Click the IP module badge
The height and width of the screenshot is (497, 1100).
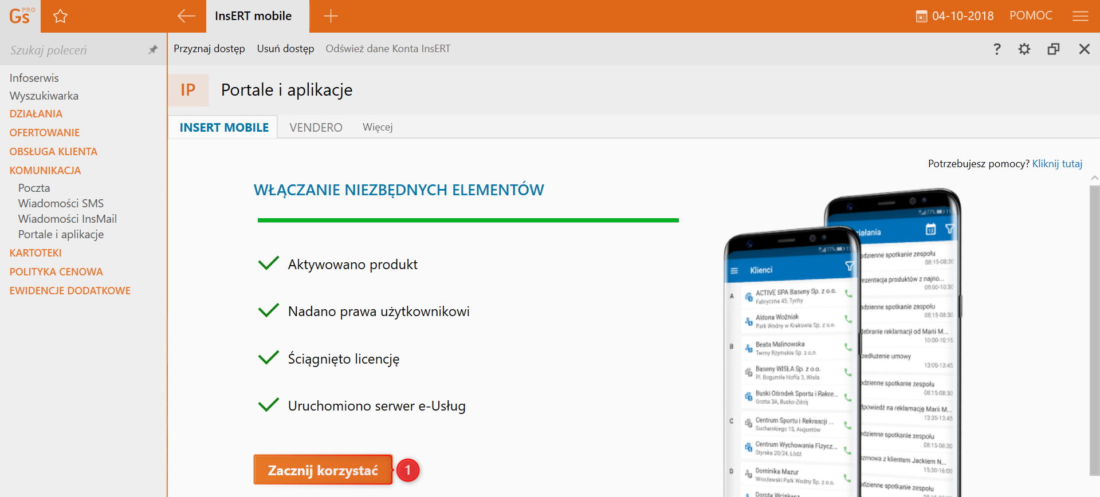188,90
